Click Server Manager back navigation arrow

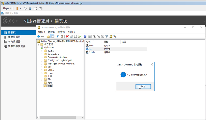[6, 21]
